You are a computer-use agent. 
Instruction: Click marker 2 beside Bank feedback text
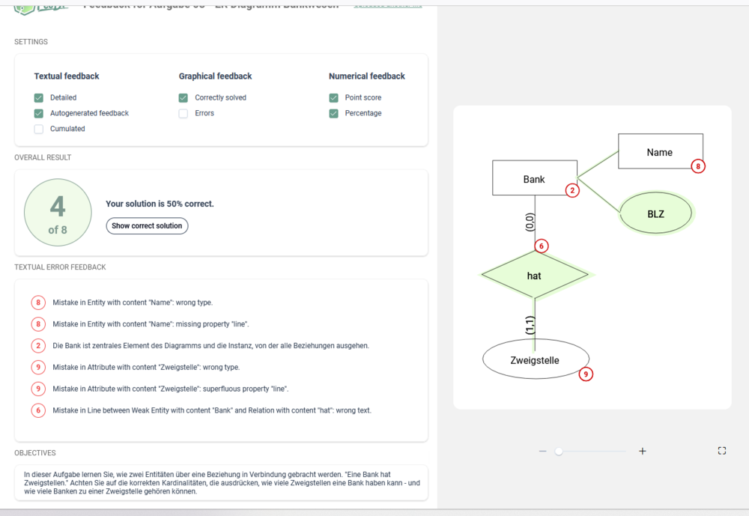click(x=38, y=345)
